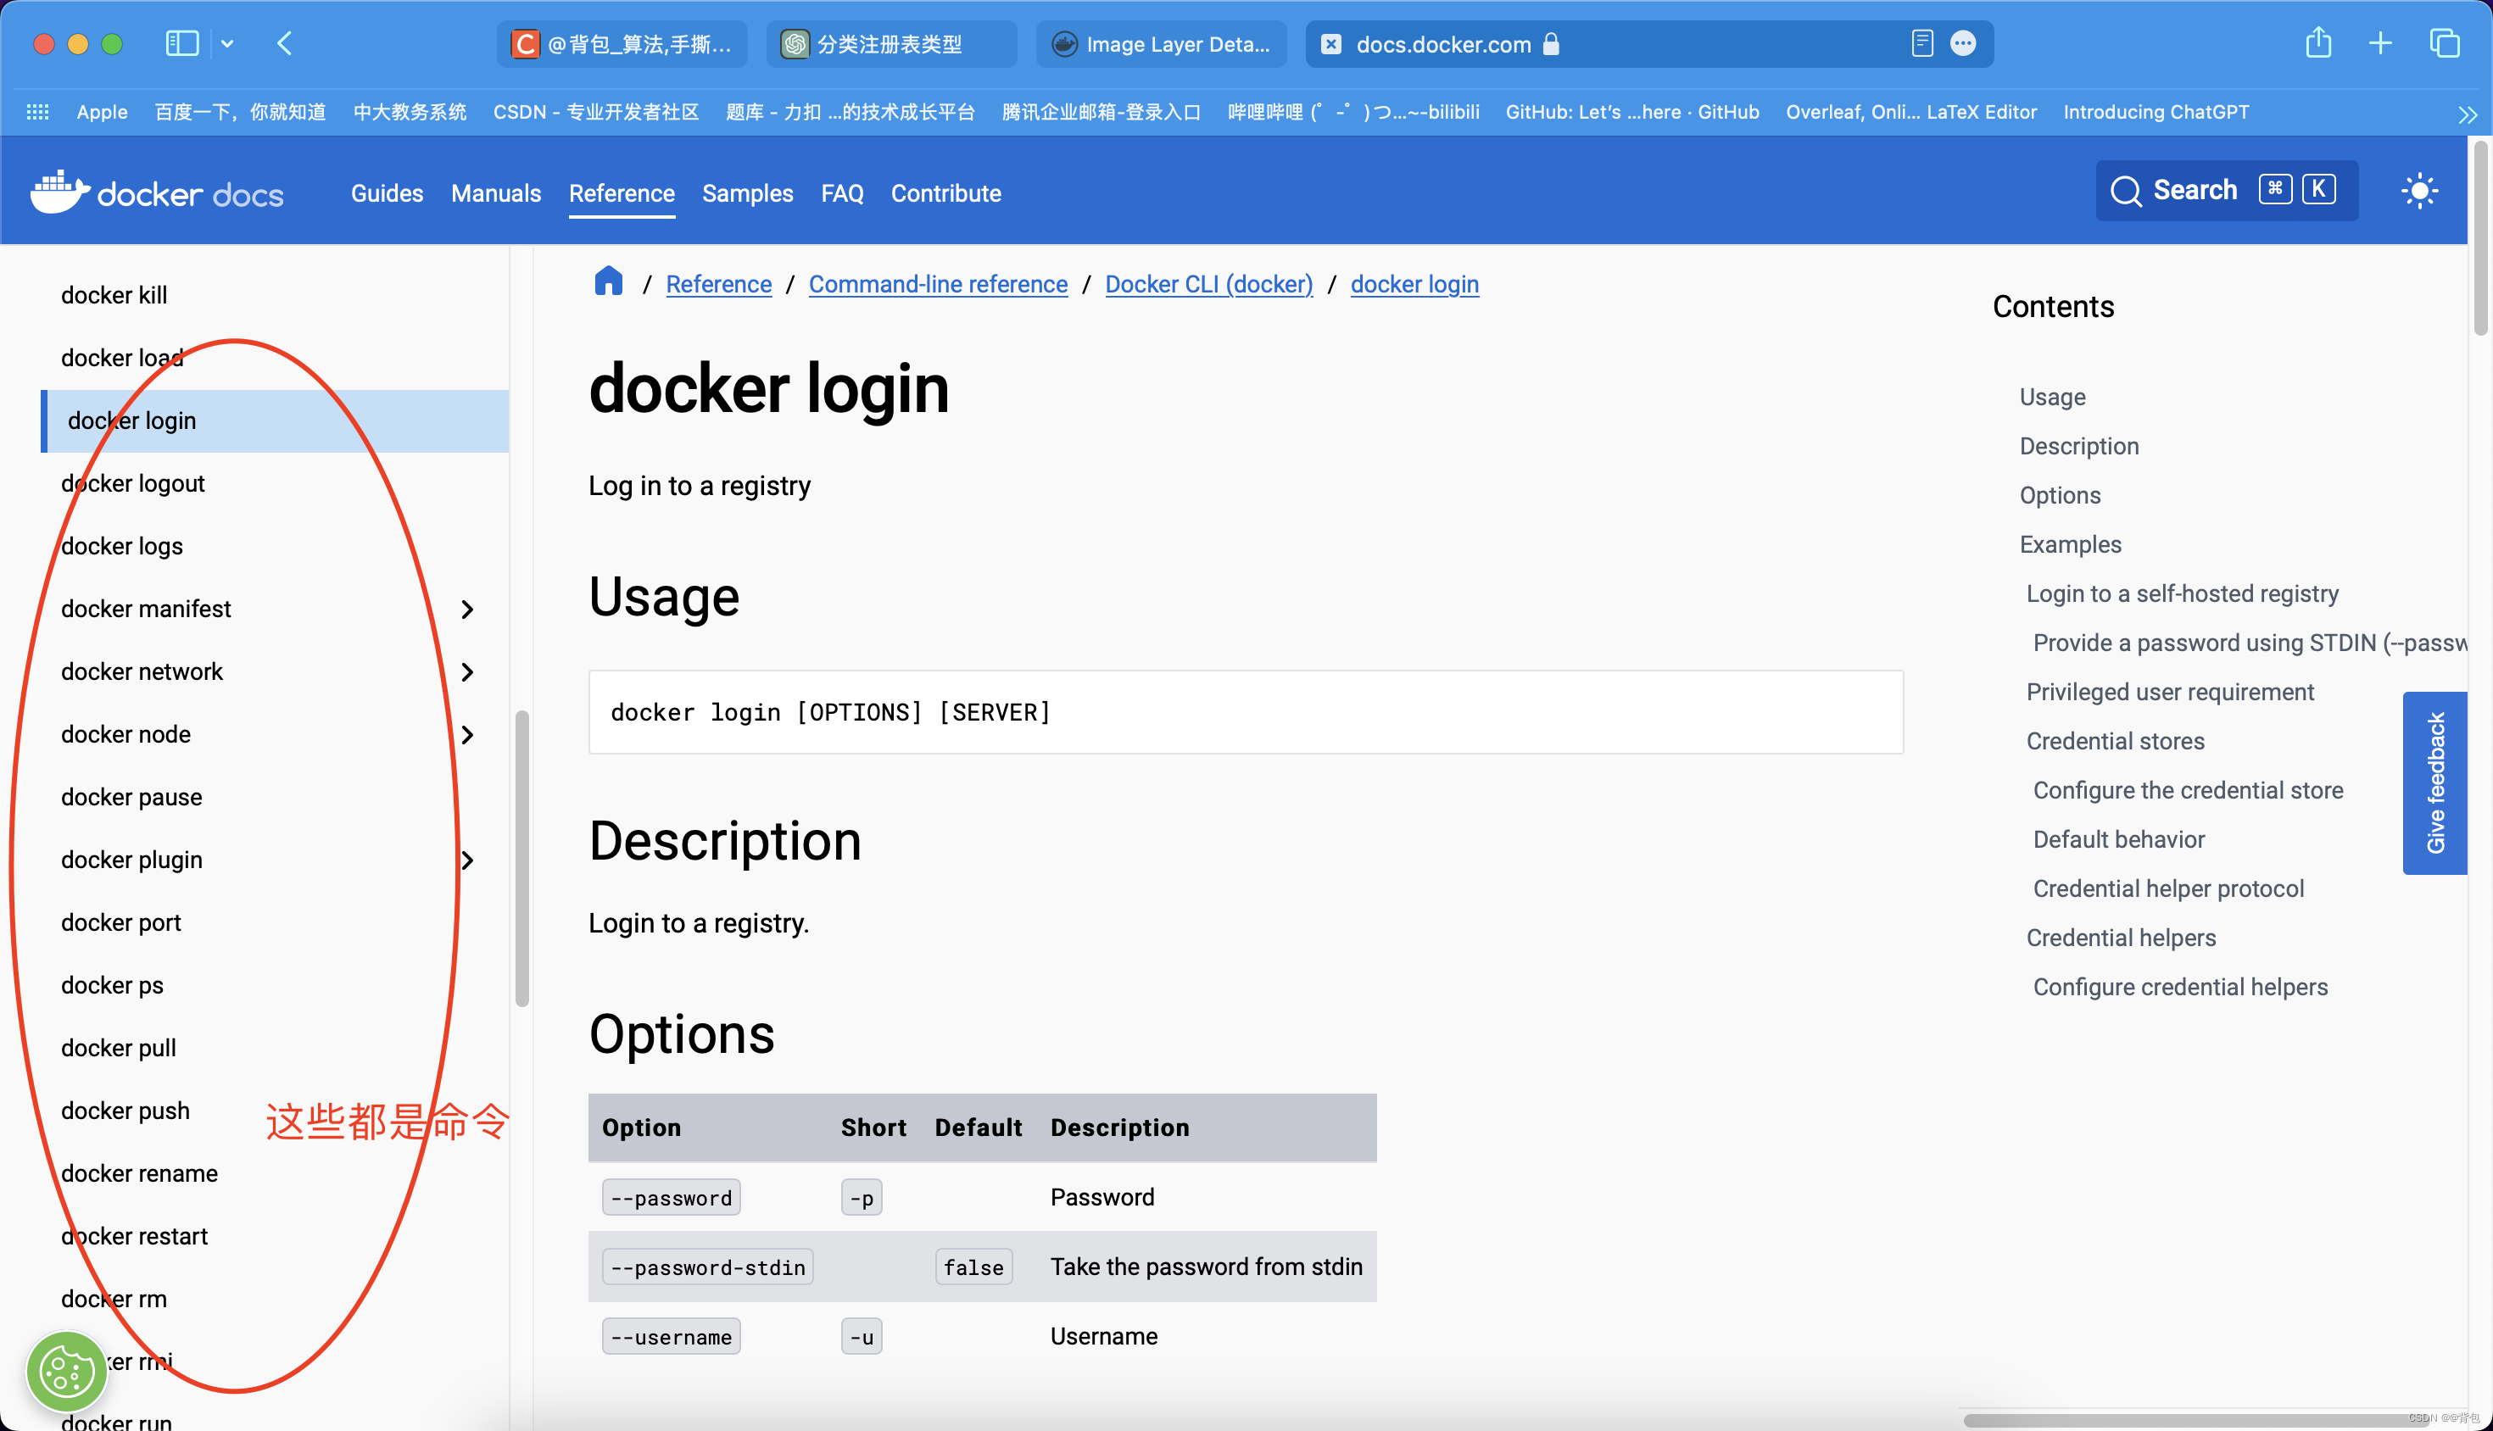Jump to Credential stores in Contents
The image size is (2493, 1431).
[2115, 741]
